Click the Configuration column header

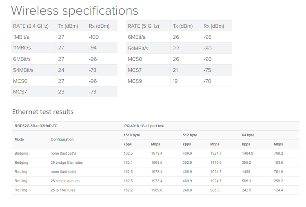click(62, 139)
